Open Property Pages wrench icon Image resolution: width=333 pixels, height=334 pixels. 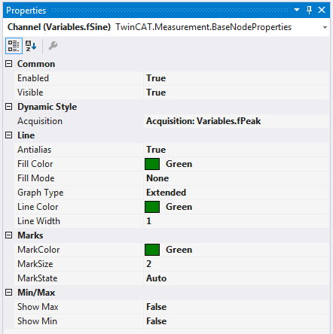click(53, 46)
